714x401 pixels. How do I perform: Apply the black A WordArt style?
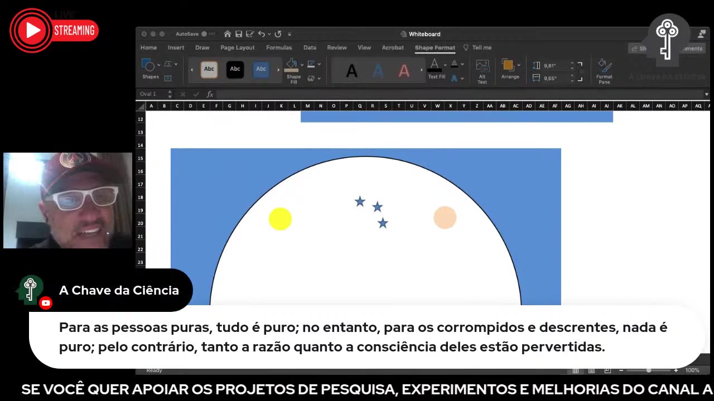(x=352, y=71)
